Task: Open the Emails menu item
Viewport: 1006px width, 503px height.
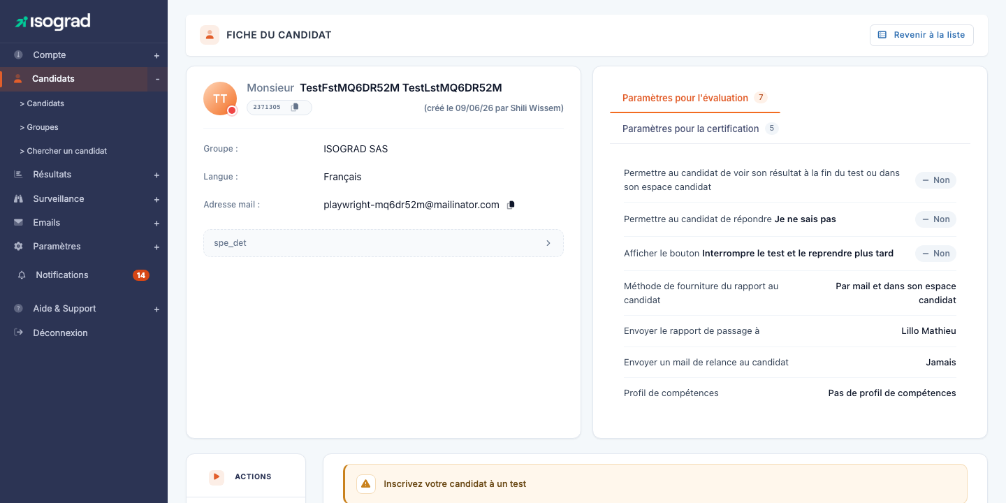Action: [84, 222]
